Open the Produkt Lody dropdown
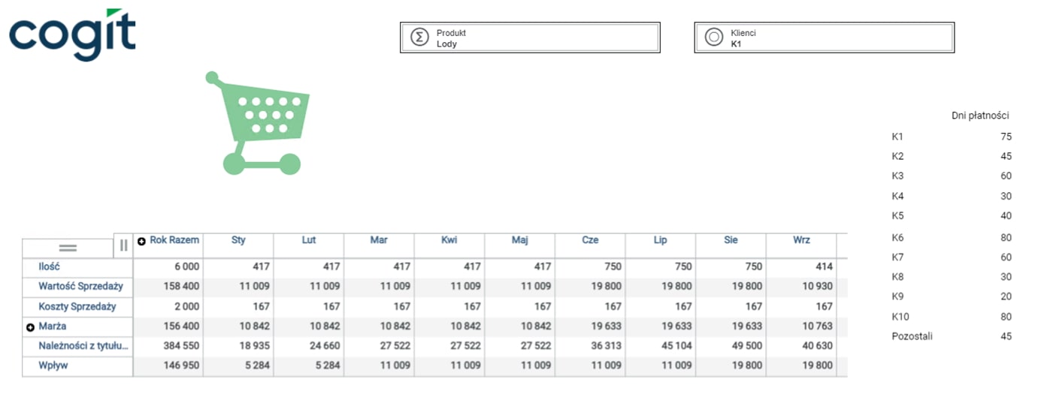 tap(530, 38)
